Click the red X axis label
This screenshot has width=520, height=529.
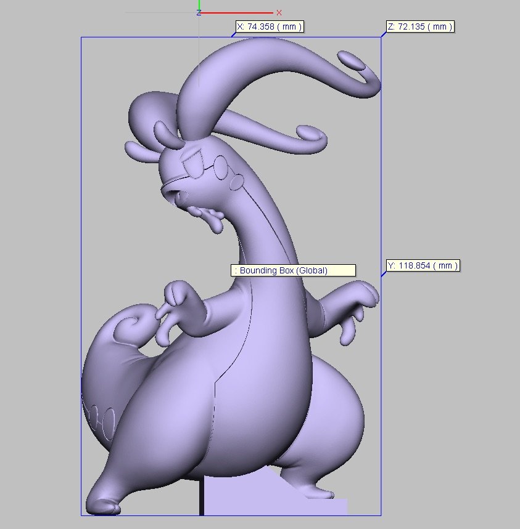[279, 12]
